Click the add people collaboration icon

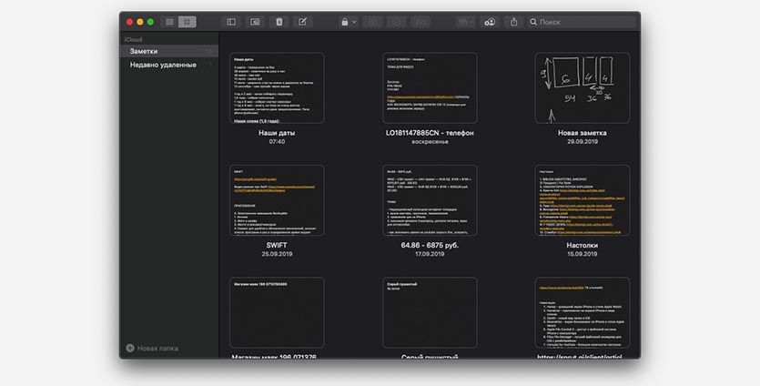(491, 21)
